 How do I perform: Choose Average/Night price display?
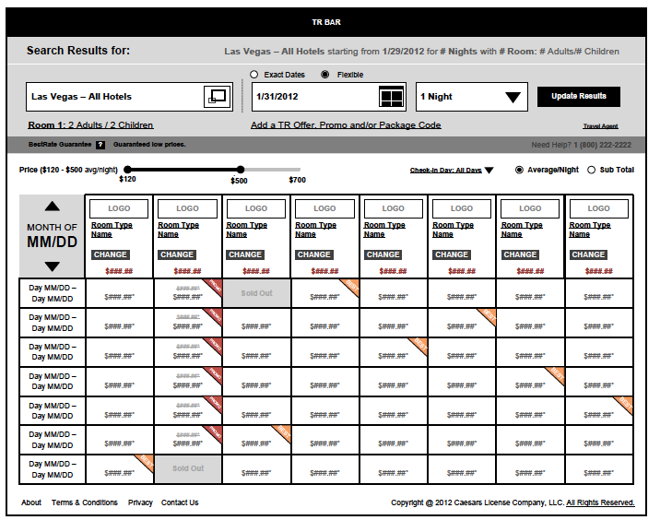coord(519,170)
